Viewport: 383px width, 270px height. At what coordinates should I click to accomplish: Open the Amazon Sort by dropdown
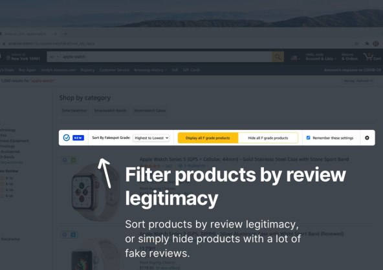[358, 81]
